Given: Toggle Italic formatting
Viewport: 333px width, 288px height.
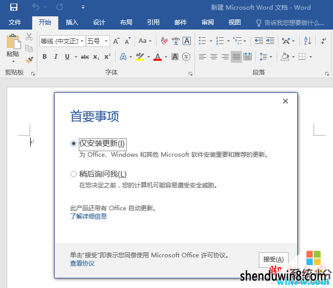Looking at the screenshot, I should tap(56, 57).
